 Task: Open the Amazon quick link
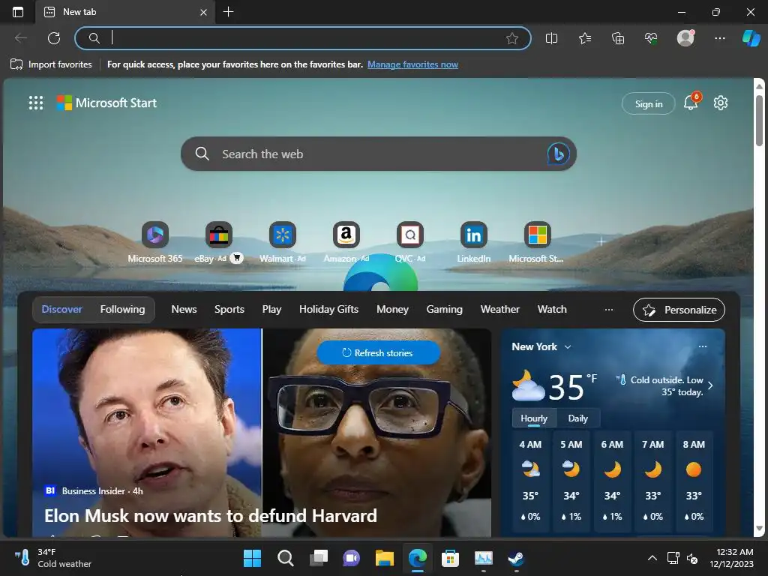pos(346,242)
